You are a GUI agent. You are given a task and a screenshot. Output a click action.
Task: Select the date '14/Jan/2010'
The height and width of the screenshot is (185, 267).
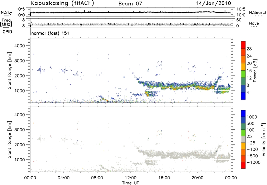(213, 3)
